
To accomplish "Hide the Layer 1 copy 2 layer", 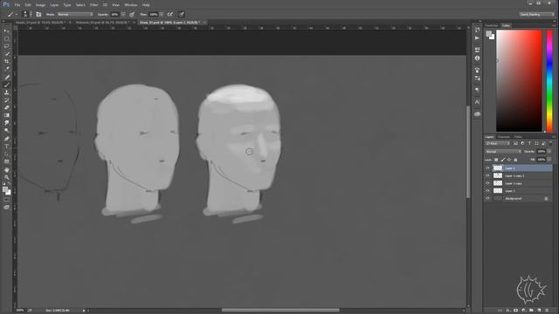I will (x=487, y=175).
